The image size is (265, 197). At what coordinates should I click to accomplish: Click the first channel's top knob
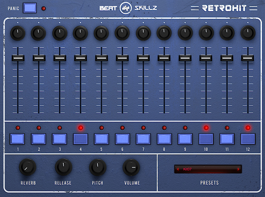coord(18,33)
